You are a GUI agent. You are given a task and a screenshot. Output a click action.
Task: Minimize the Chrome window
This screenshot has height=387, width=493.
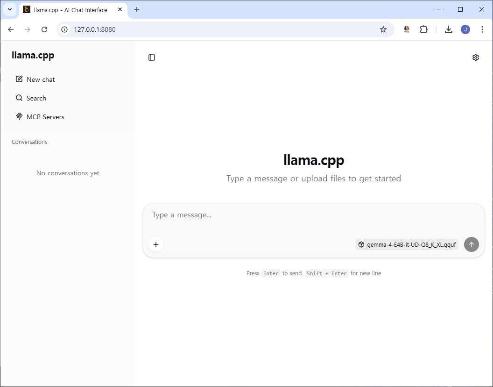coord(439,9)
